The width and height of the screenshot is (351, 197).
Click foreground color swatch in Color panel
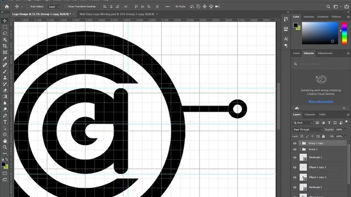click(x=296, y=25)
